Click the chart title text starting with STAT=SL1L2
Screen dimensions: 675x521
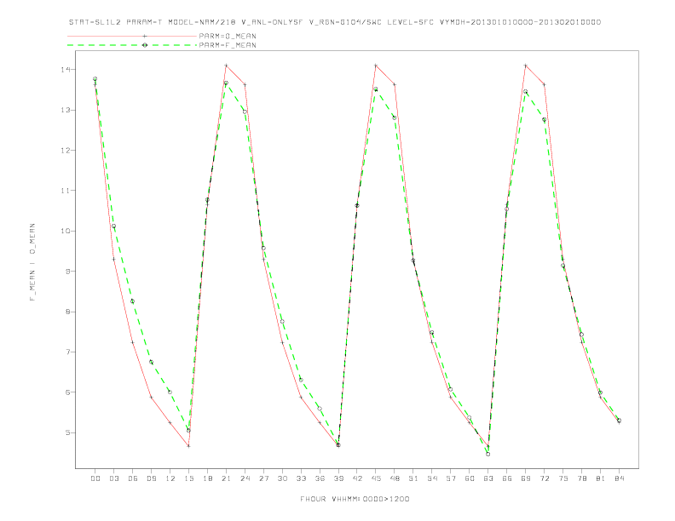(x=335, y=22)
